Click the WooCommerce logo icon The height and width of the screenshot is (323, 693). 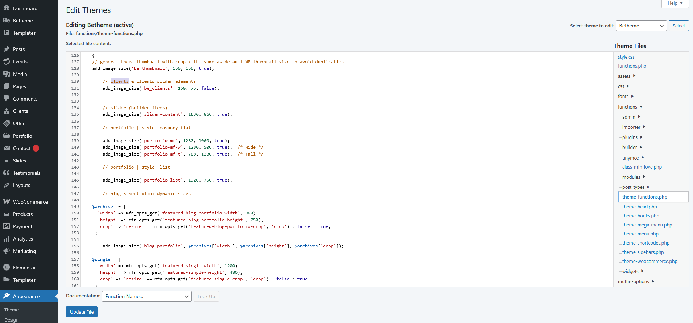point(7,202)
